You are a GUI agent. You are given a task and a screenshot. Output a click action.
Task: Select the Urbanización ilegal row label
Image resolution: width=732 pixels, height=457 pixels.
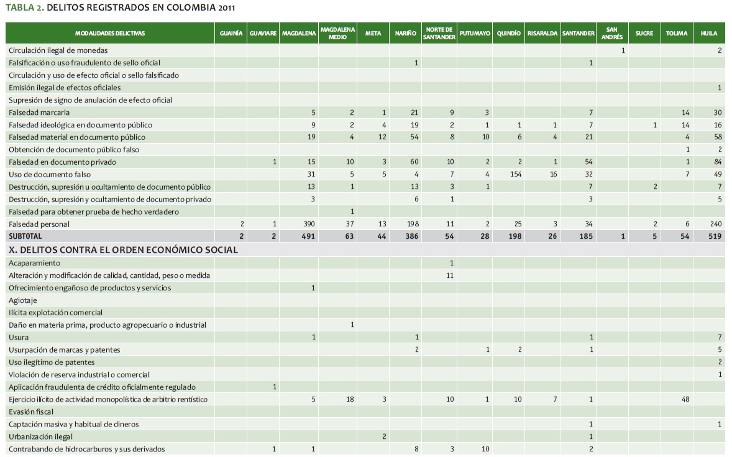[x=40, y=436]
